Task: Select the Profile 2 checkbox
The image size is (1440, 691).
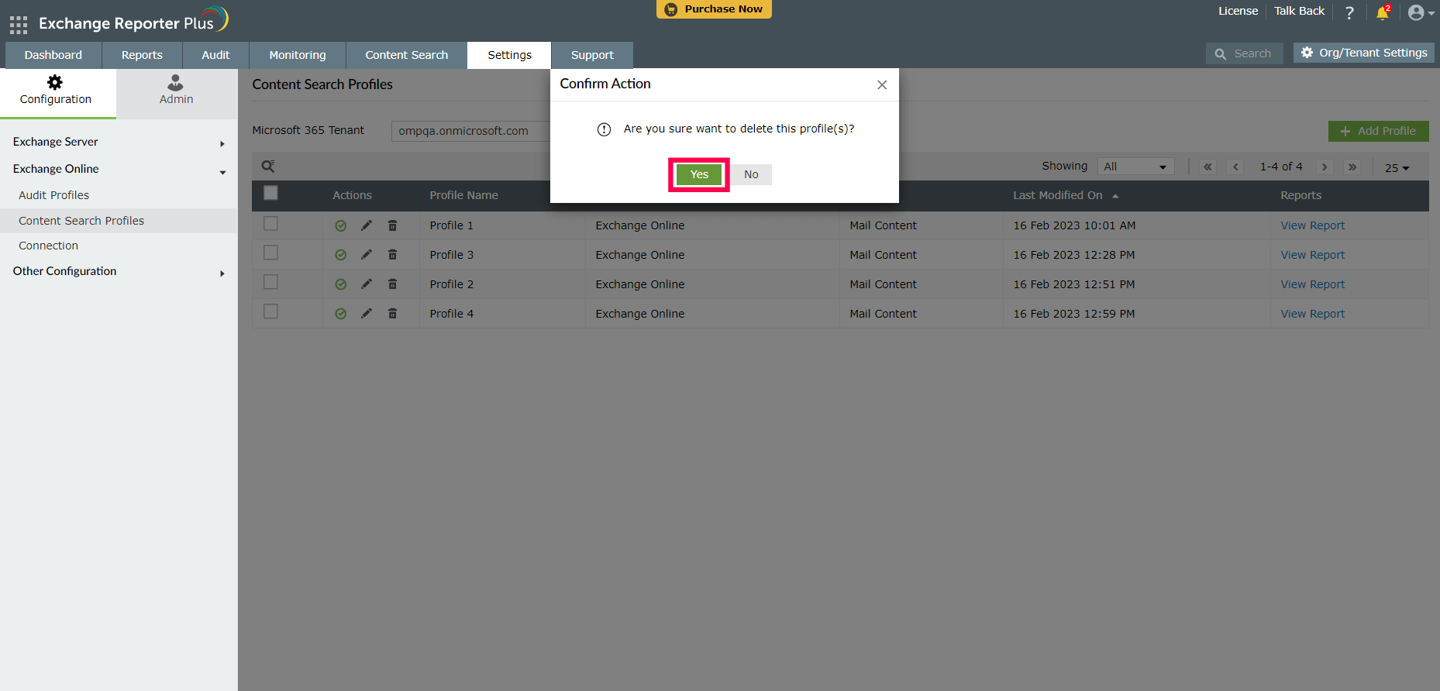Action: pos(270,282)
